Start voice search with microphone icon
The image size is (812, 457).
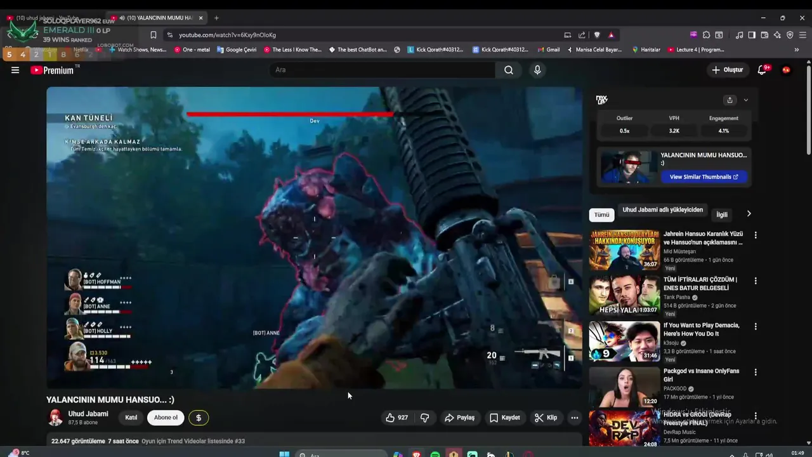pyautogui.click(x=537, y=70)
